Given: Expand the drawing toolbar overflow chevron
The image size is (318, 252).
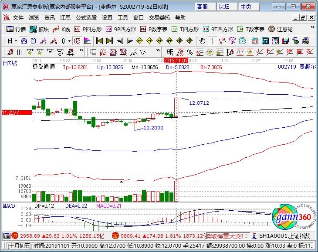Looking at the screenshot, I should (x=81, y=50).
